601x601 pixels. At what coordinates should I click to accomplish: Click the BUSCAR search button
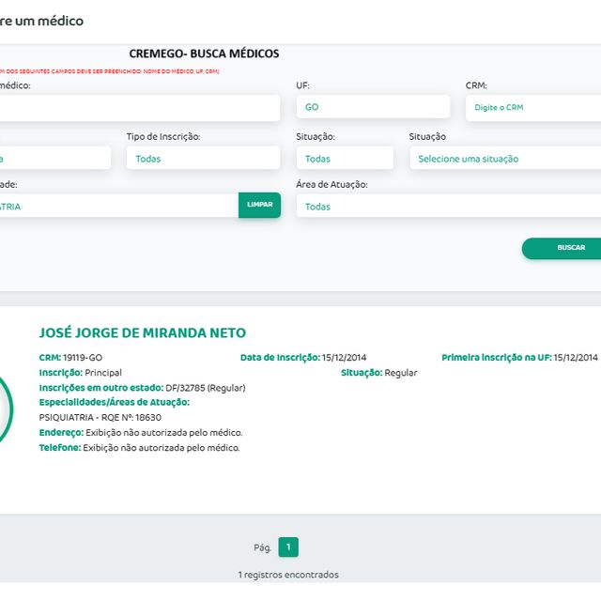click(562, 248)
